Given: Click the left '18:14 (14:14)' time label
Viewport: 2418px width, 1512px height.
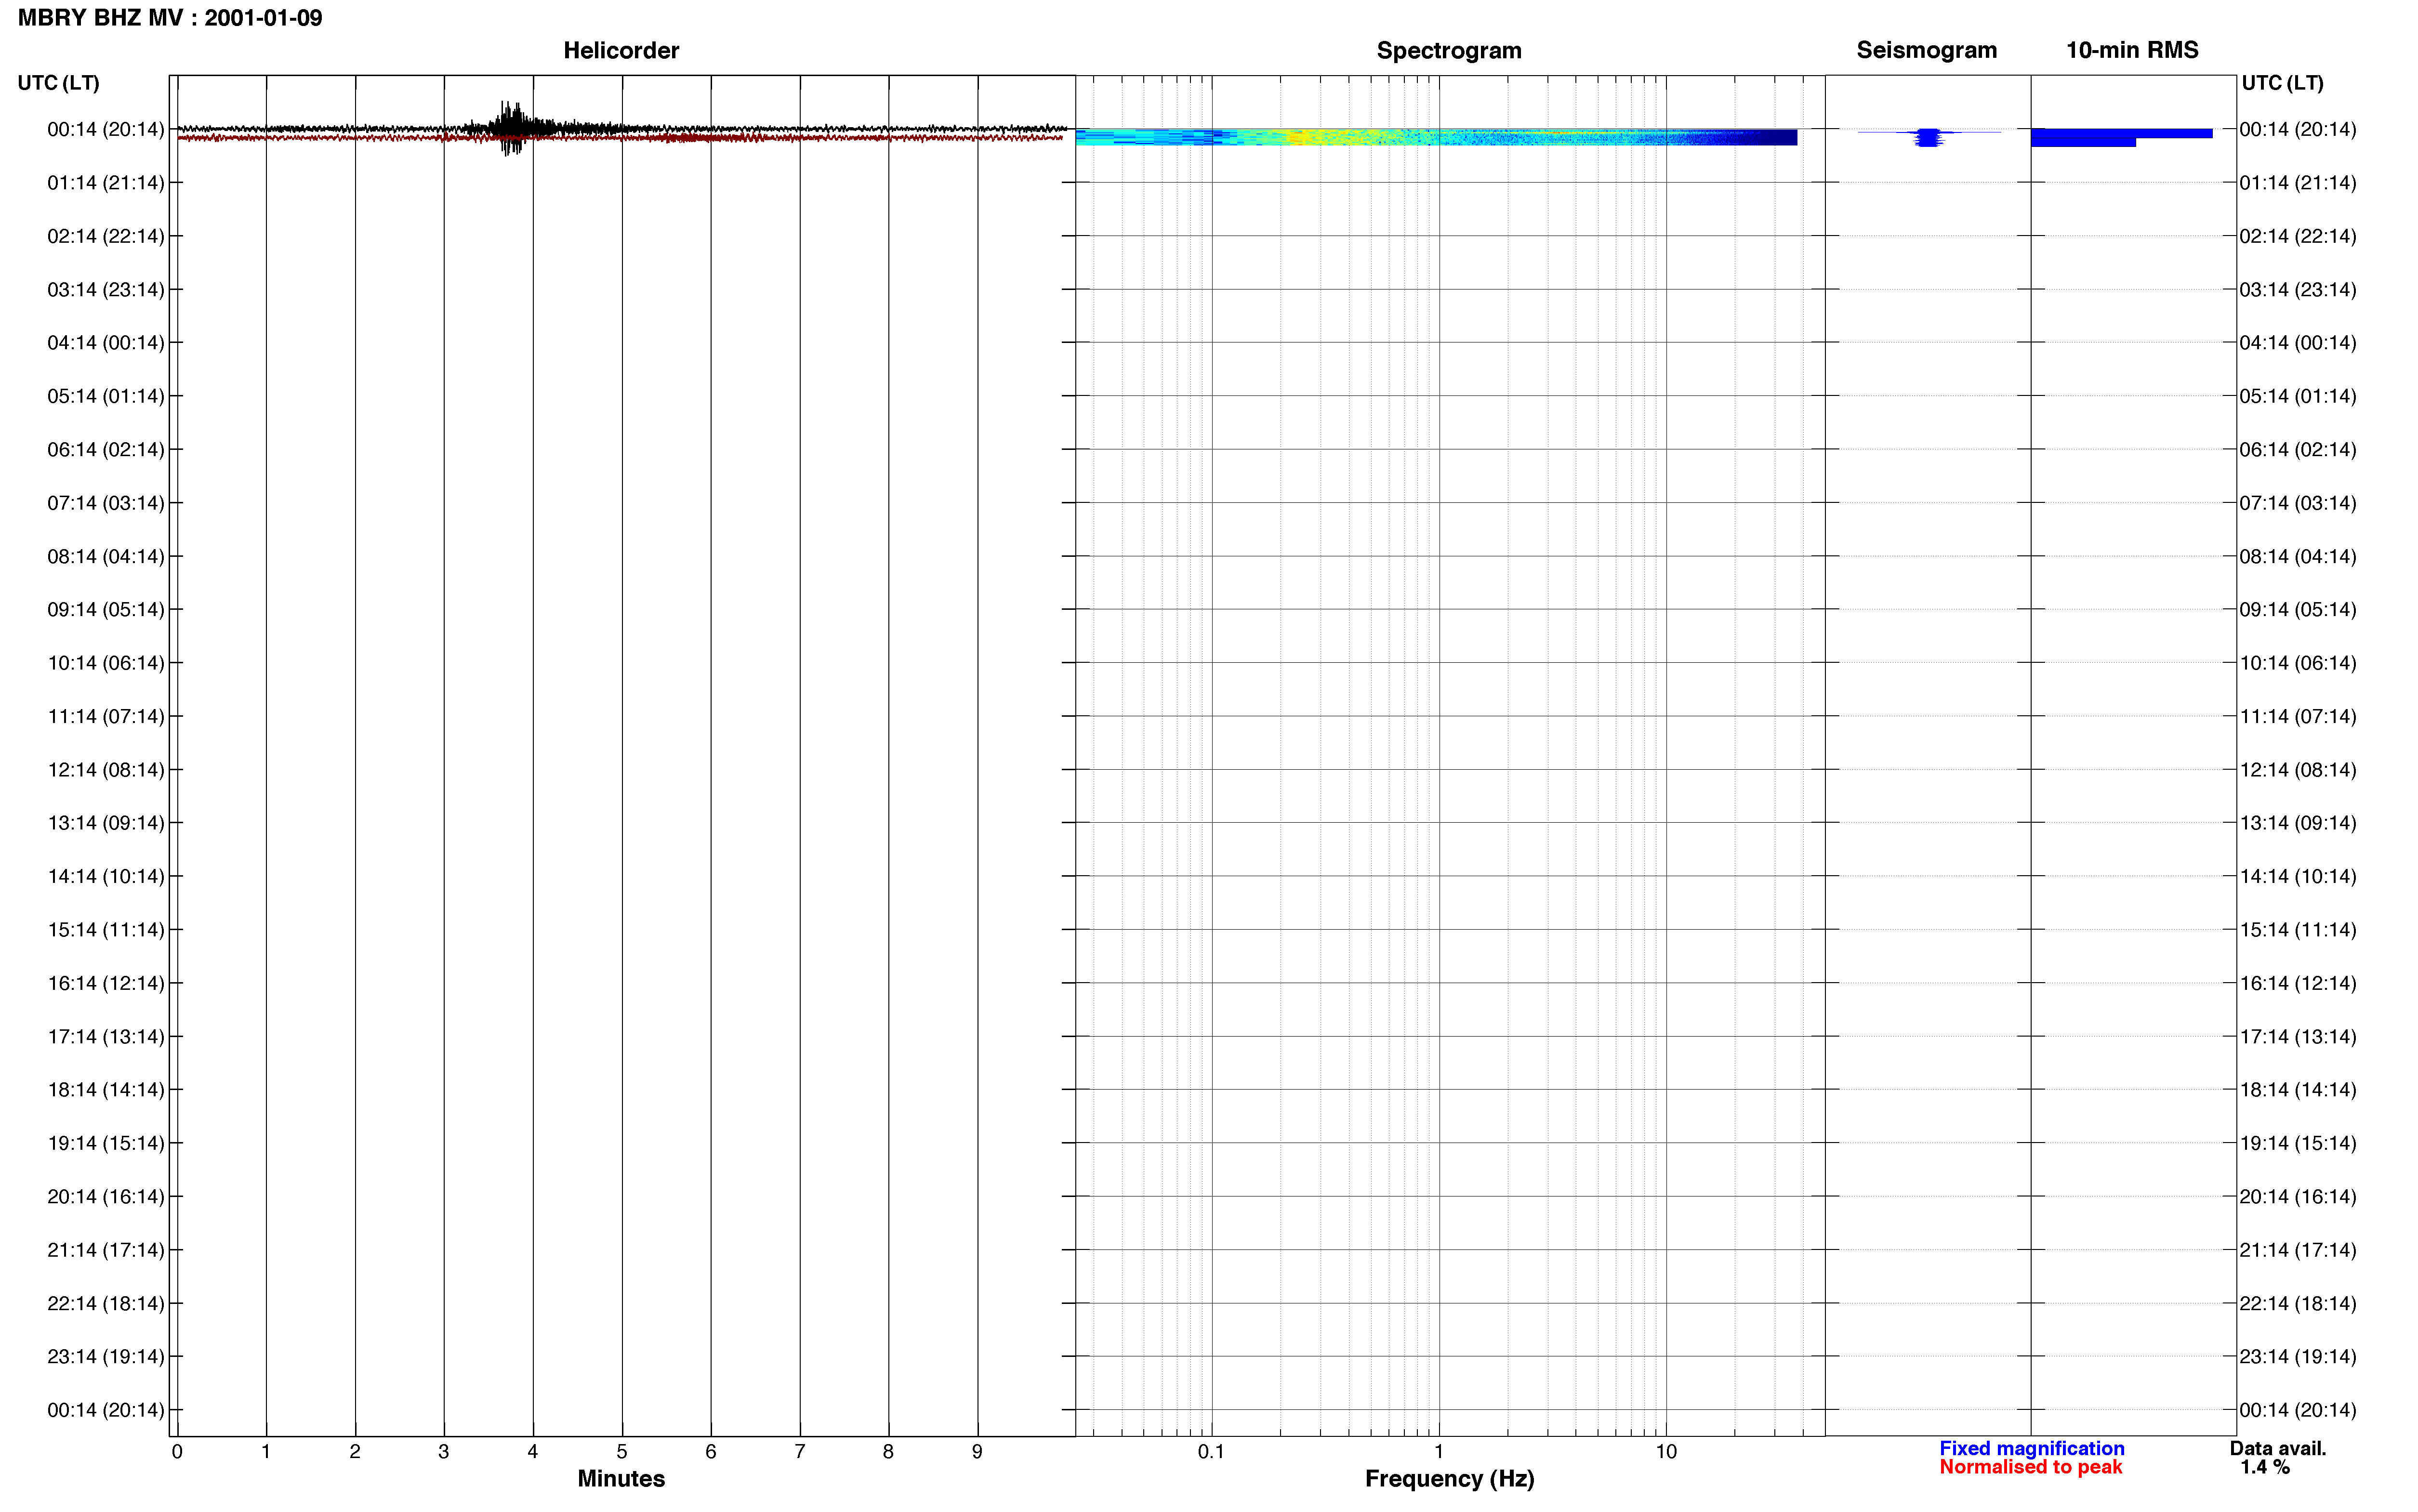Looking at the screenshot, I should [105, 1090].
